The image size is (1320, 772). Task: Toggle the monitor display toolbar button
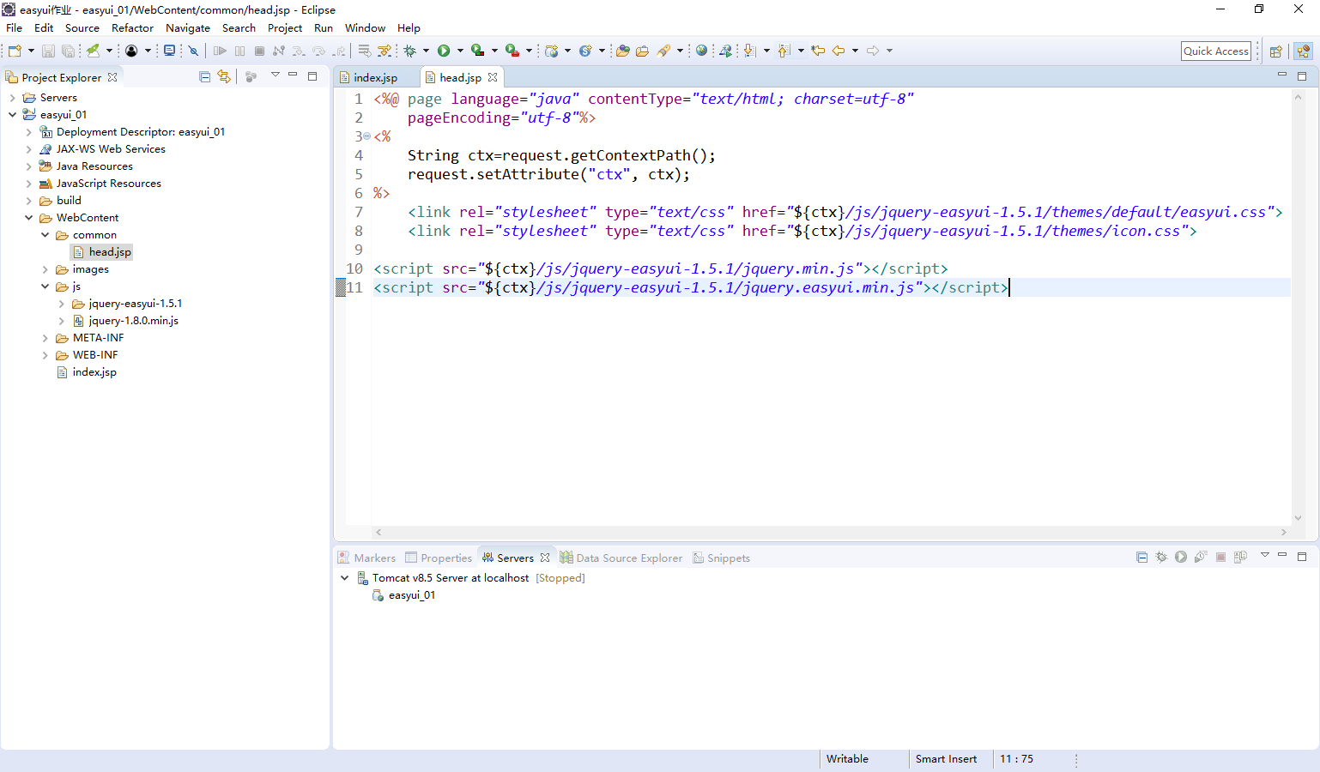click(169, 51)
